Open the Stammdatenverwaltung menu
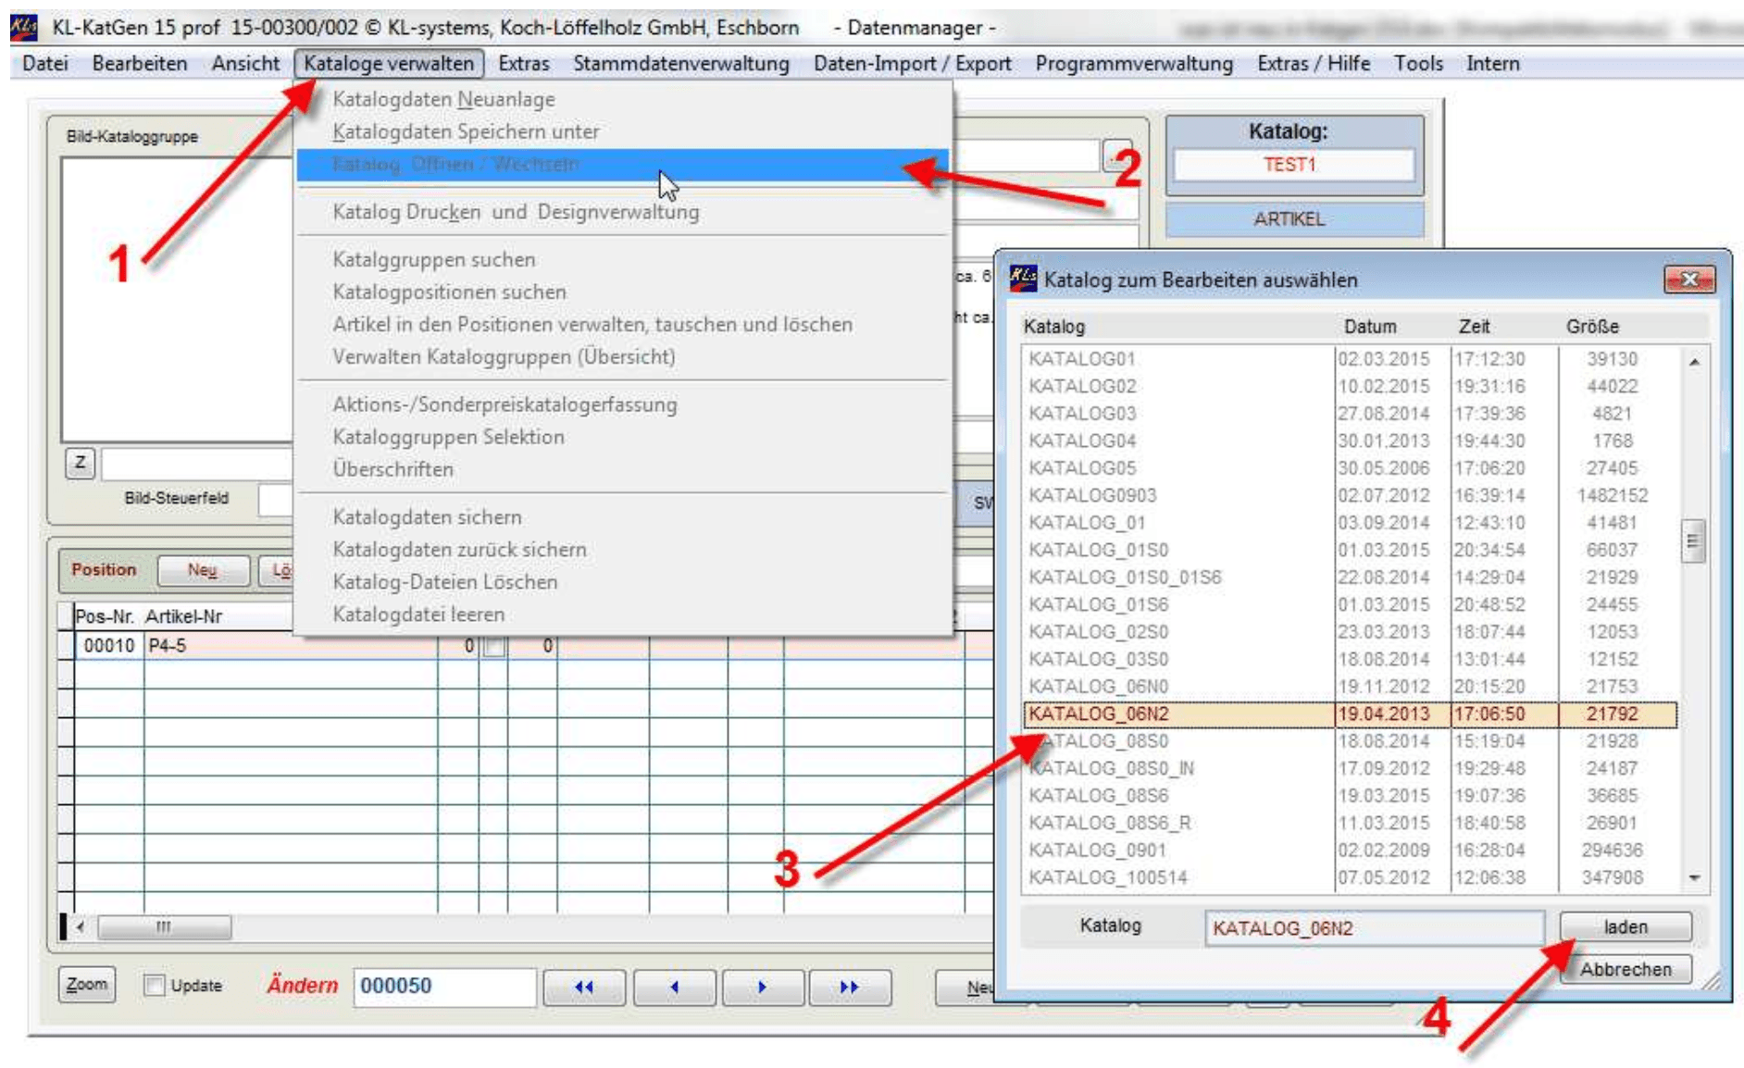The image size is (1744, 1068). pyautogui.click(x=681, y=64)
